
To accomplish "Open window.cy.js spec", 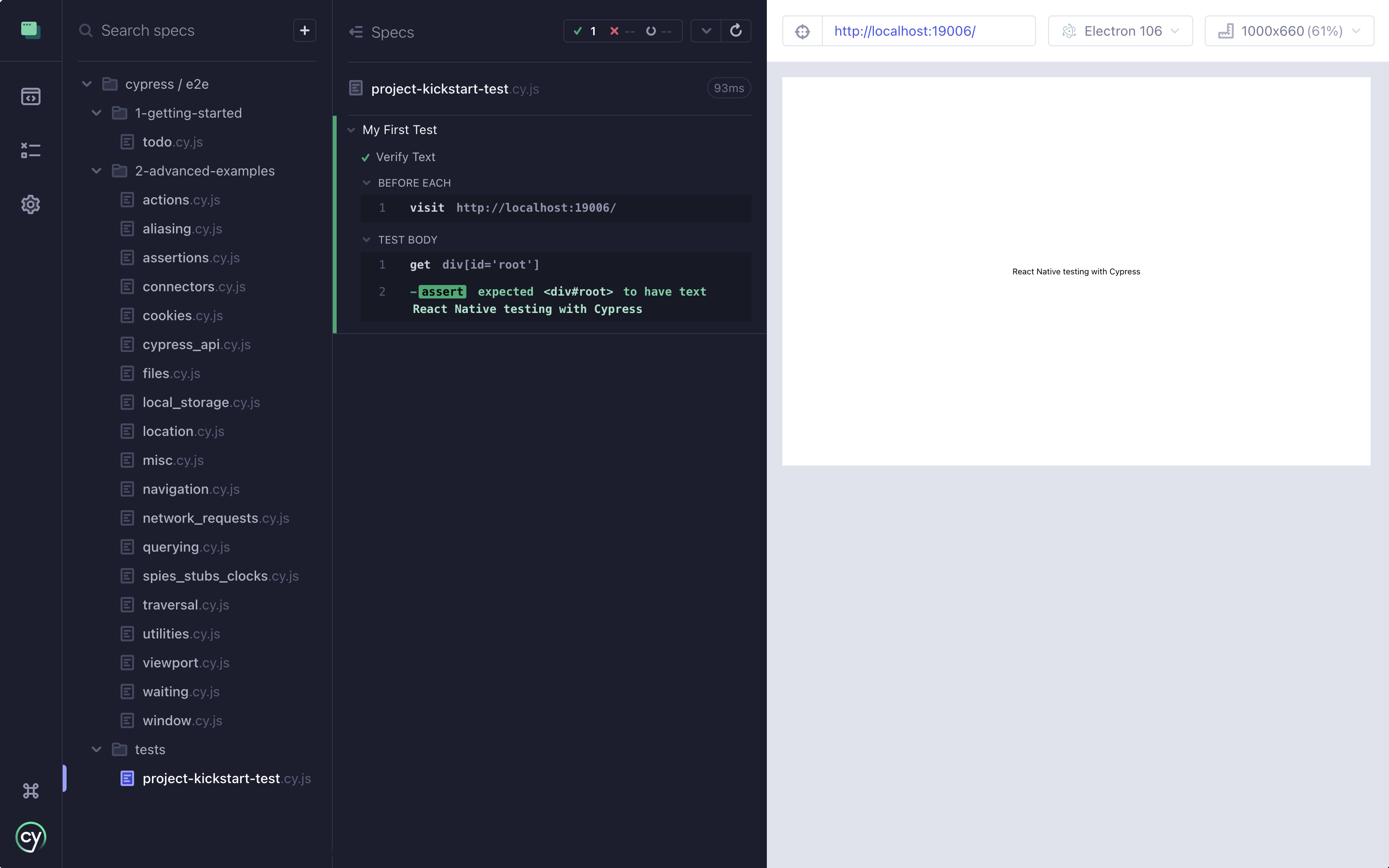I will pos(182,720).
